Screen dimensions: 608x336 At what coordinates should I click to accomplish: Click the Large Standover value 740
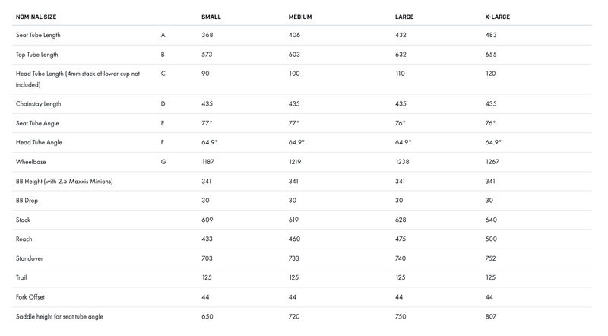pyautogui.click(x=401, y=258)
